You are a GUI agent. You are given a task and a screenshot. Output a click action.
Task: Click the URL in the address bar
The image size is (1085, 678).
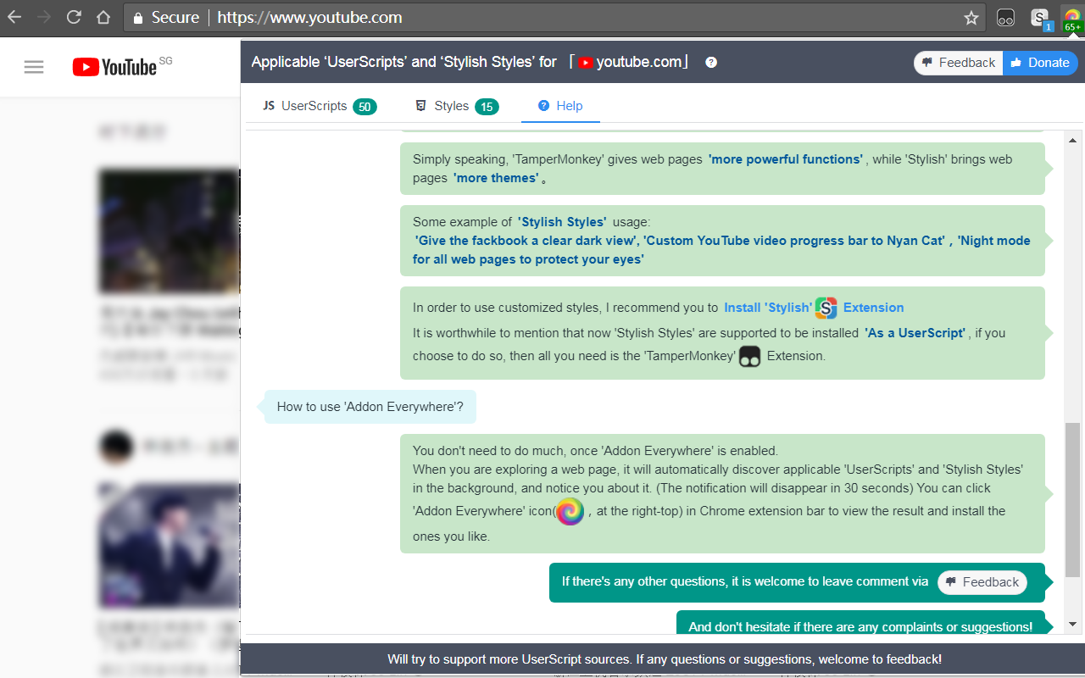pyautogui.click(x=309, y=18)
